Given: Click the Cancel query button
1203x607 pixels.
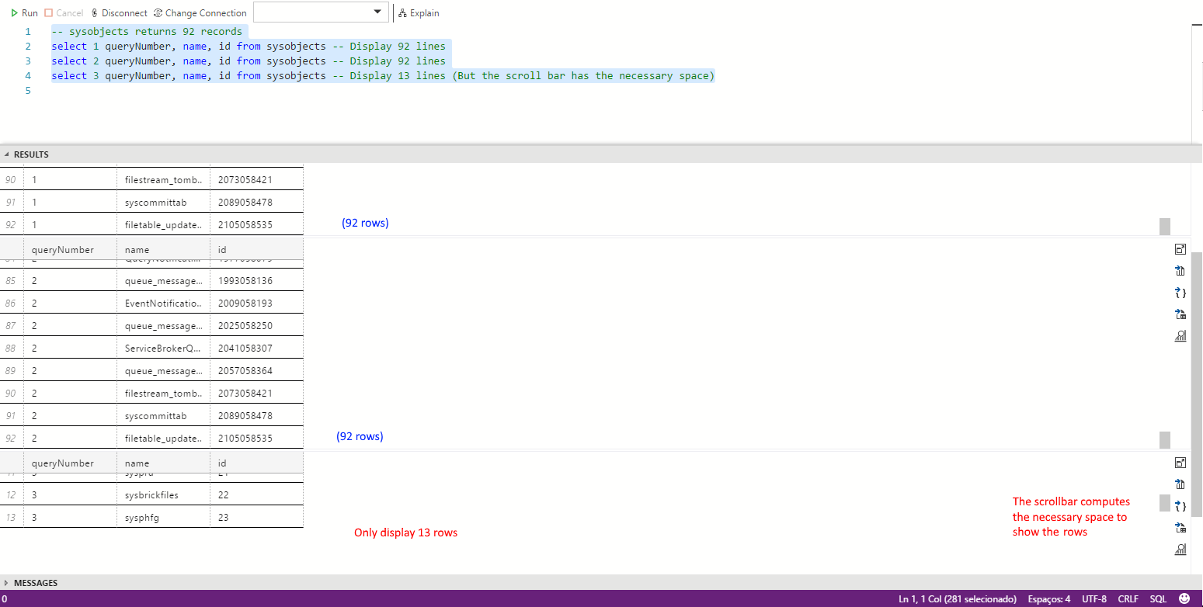Looking at the screenshot, I should [x=64, y=13].
